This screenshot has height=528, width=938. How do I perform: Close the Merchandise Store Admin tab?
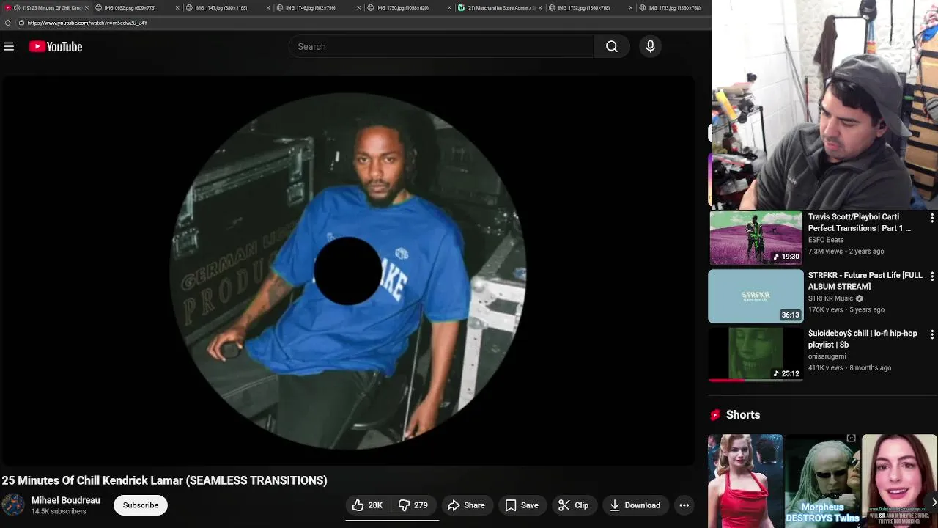coord(540,7)
